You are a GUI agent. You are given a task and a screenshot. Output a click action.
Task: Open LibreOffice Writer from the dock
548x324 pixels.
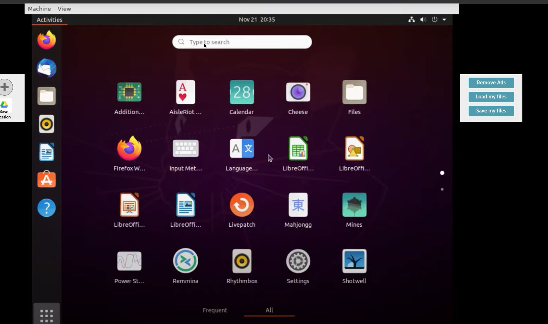[x=47, y=152]
